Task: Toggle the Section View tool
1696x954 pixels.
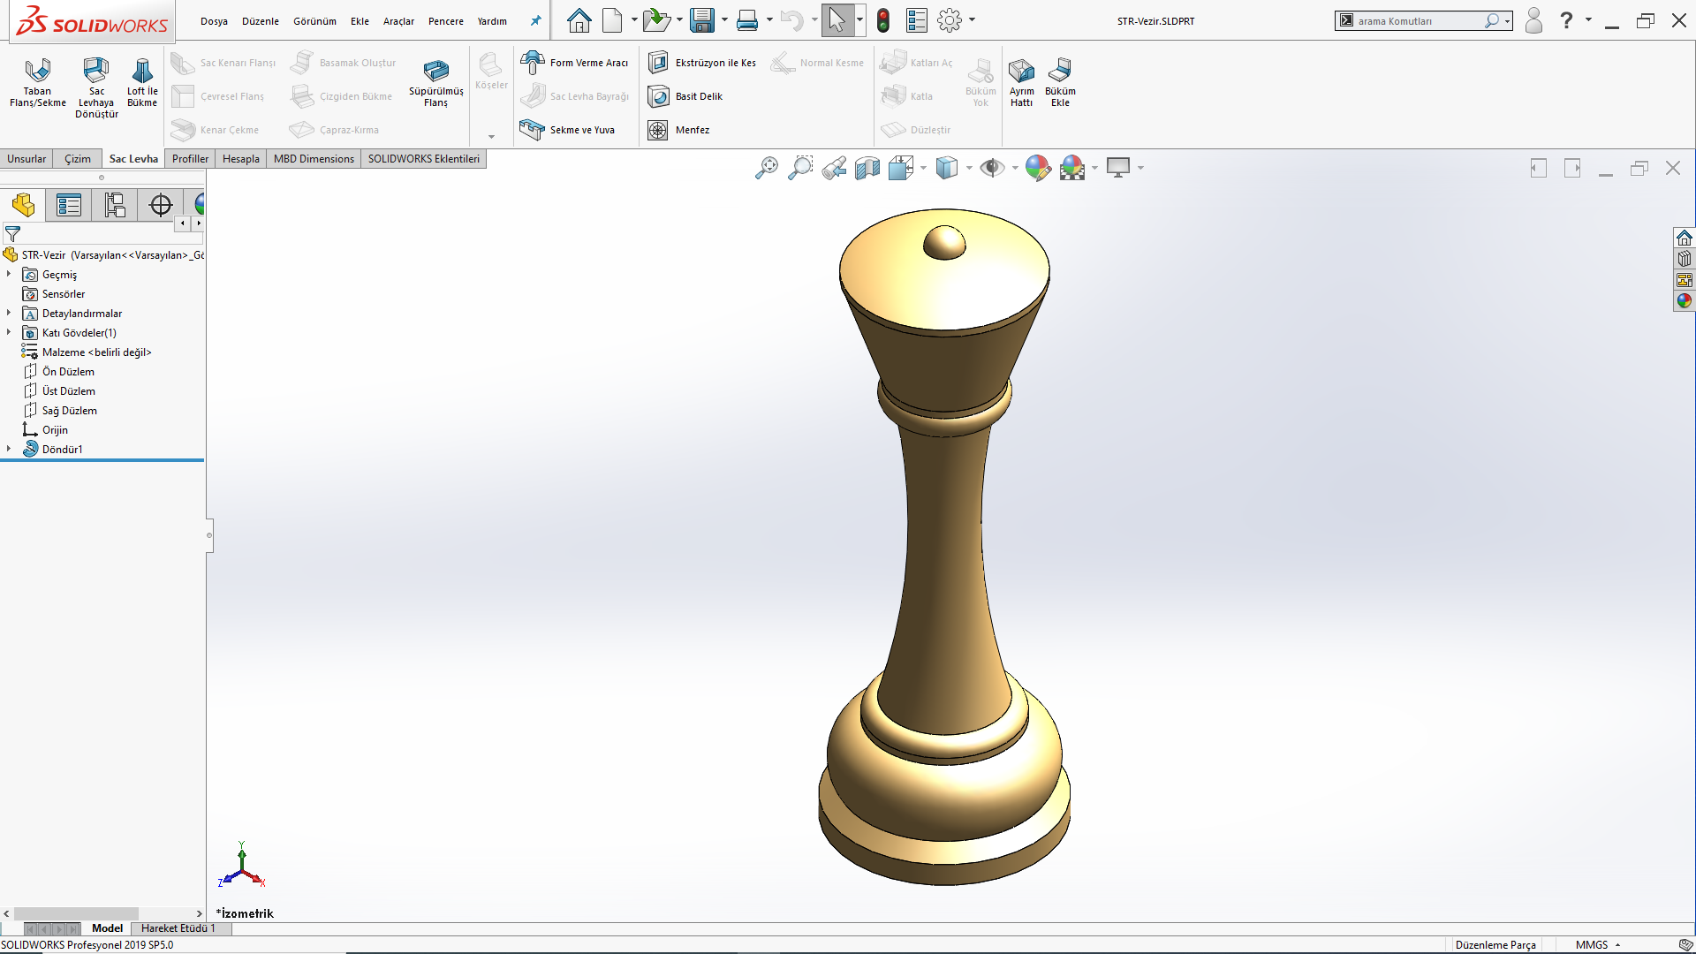Action: click(x=867, y=168)
